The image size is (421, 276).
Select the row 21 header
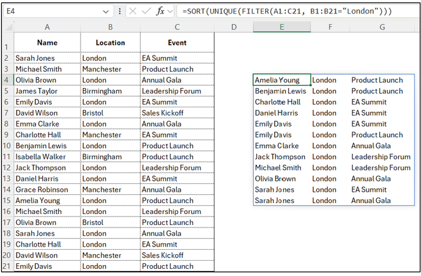click(6, 266)
